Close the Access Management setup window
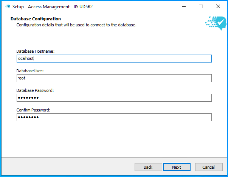 click(x=218, y=6)
